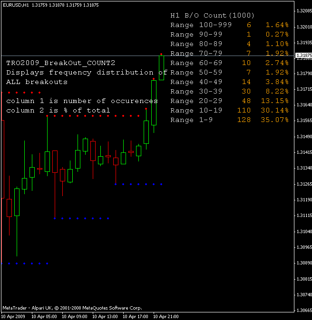Select the Range 20-29 row label
This screenshot has height=320, width=312.
tap(196, 101)
